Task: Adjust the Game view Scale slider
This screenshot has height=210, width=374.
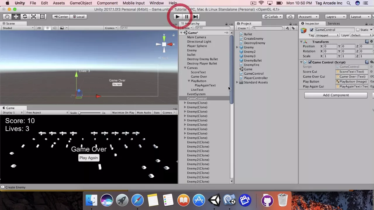Action: [x=89, y=113]
